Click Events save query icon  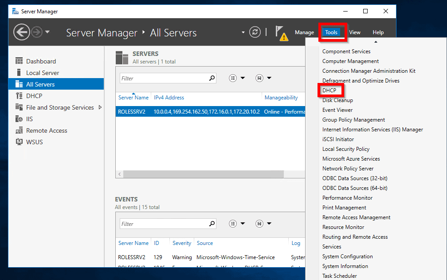click(x=259, y=224)
